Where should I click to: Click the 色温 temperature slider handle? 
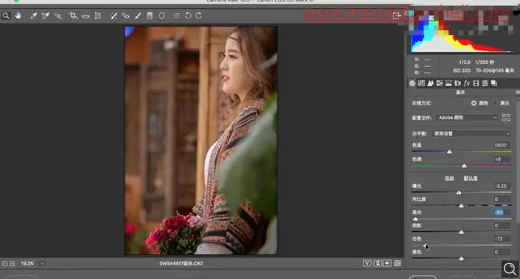[x=449, y=152]
